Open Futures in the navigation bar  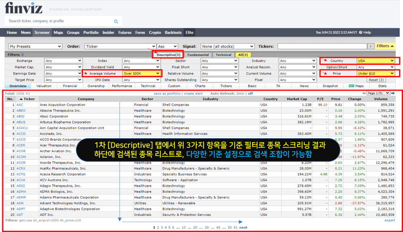click(125, 33)
